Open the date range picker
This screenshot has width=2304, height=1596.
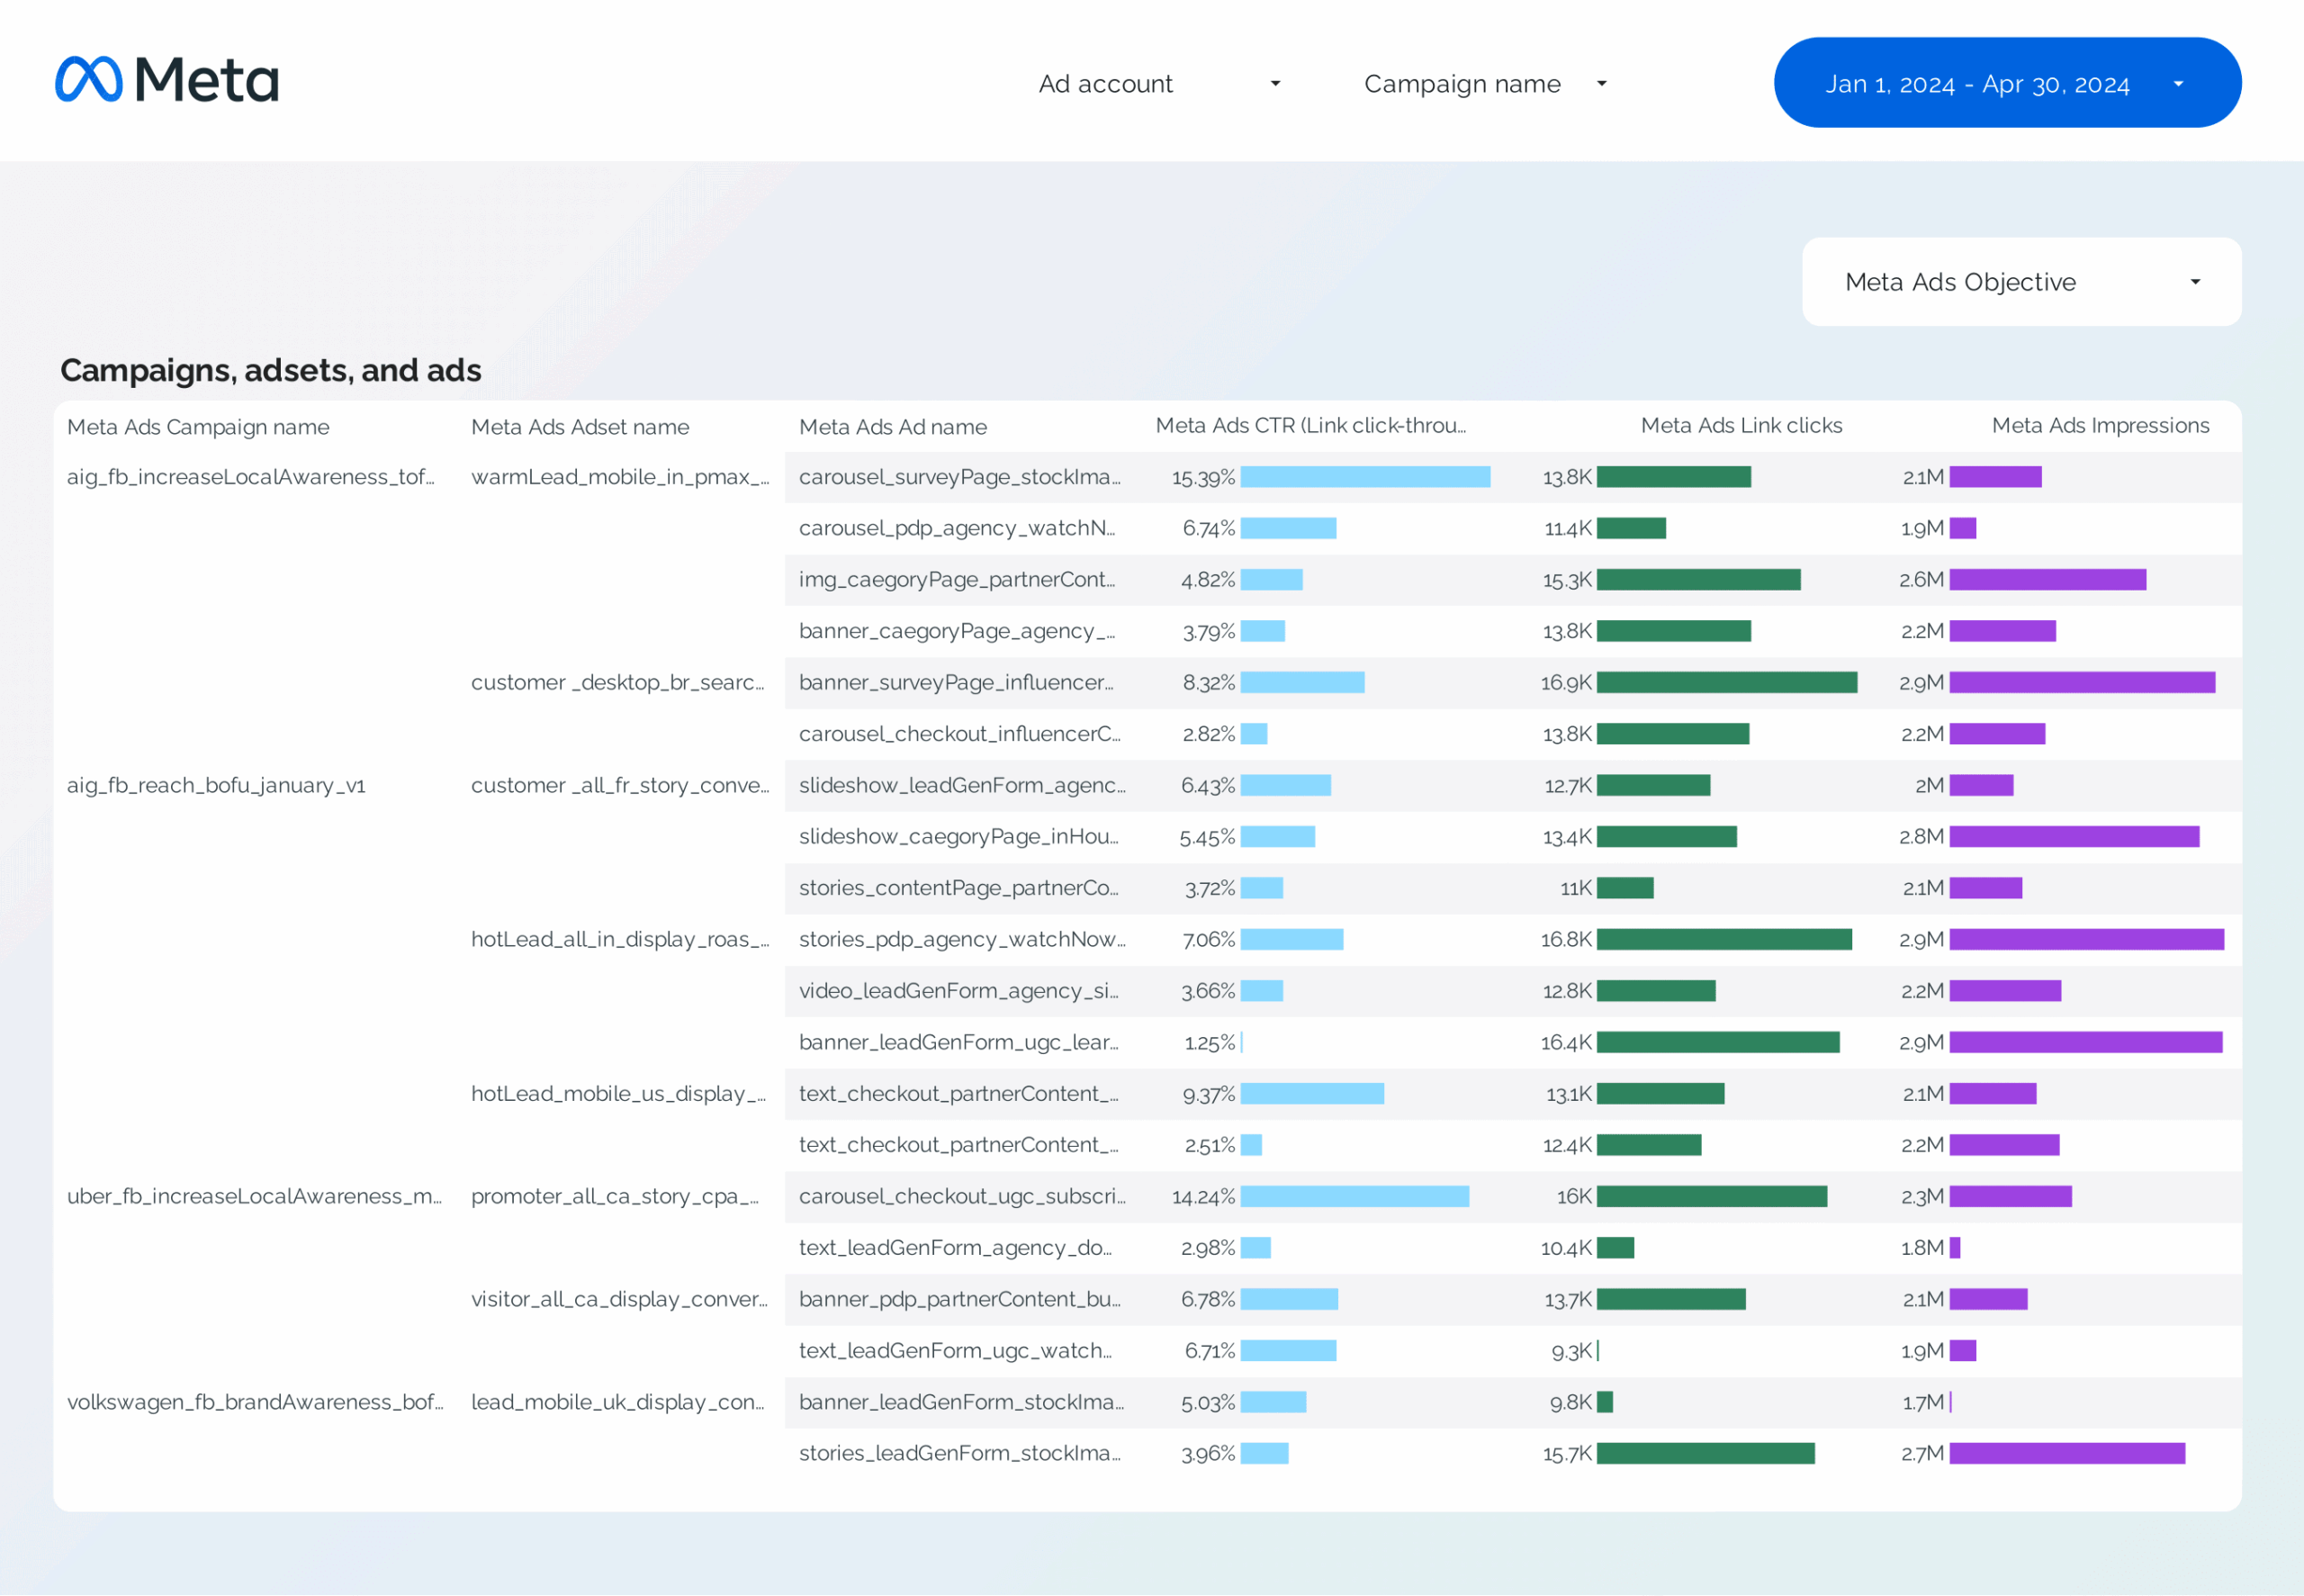click(x=1976, y=84)
